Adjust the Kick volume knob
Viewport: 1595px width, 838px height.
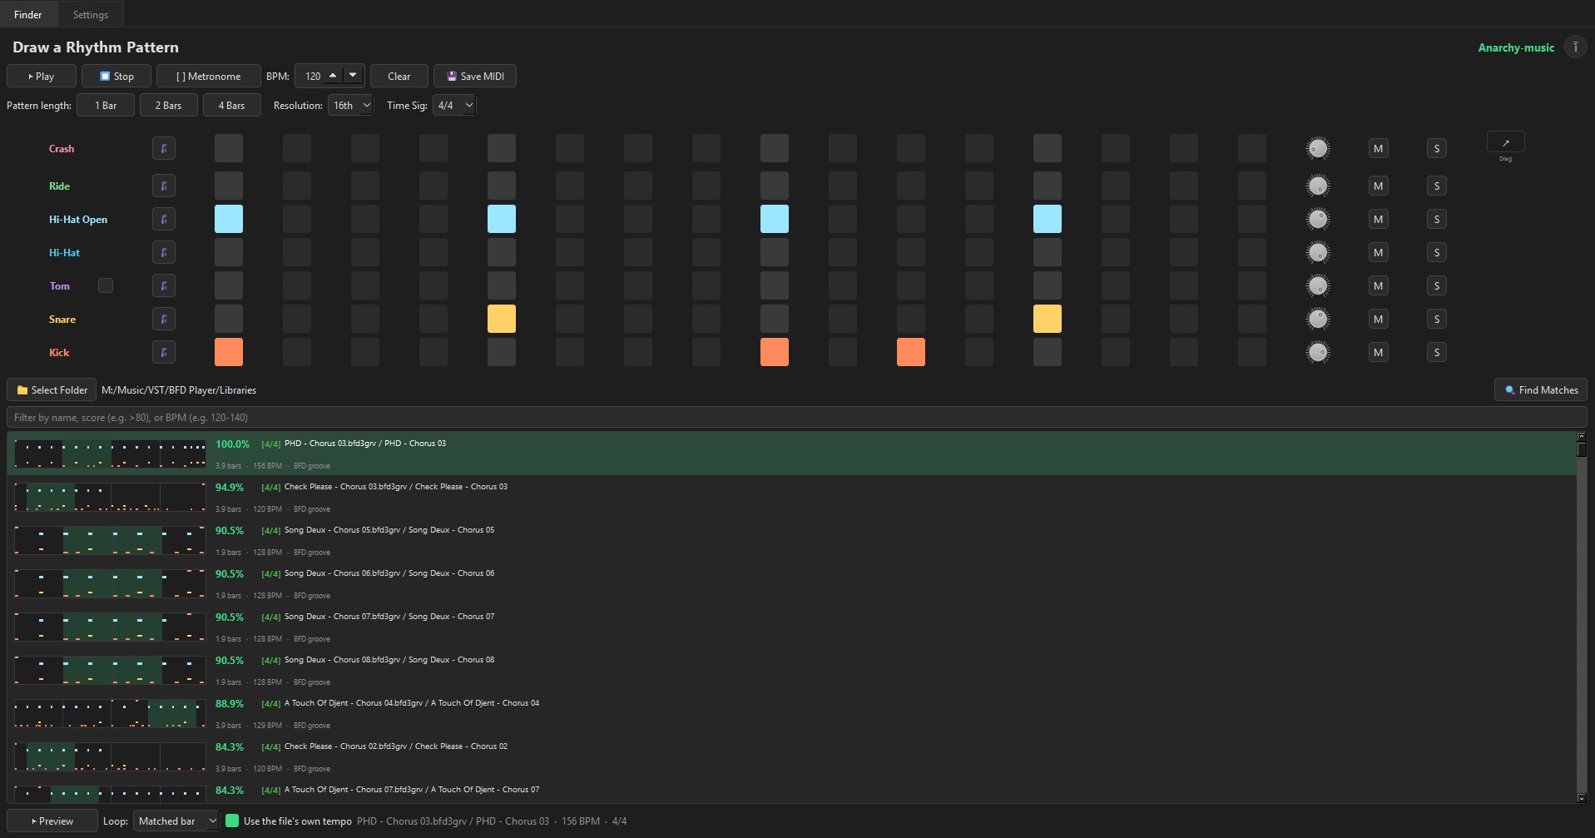coord(1318,352)
